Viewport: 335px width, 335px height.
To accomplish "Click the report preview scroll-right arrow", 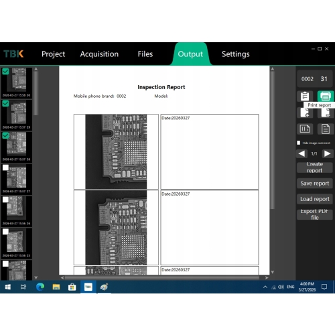I will point(267,277).
